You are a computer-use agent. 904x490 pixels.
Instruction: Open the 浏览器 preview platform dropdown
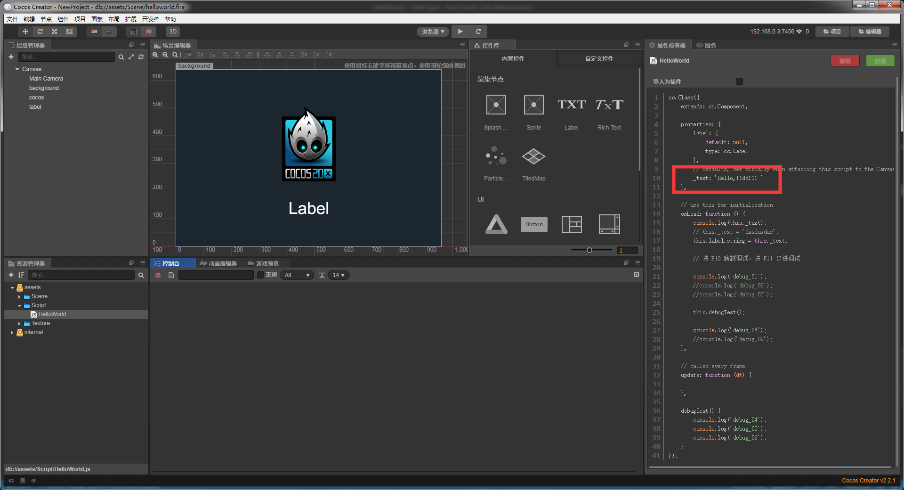point(433,32)
